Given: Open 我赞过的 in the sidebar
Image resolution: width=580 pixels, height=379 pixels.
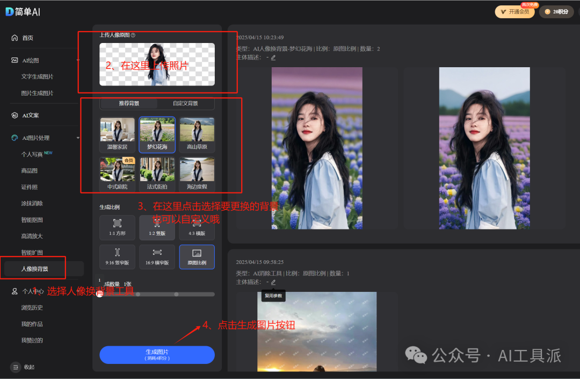Looking at the screenshot, I should (x=32, y=340).
